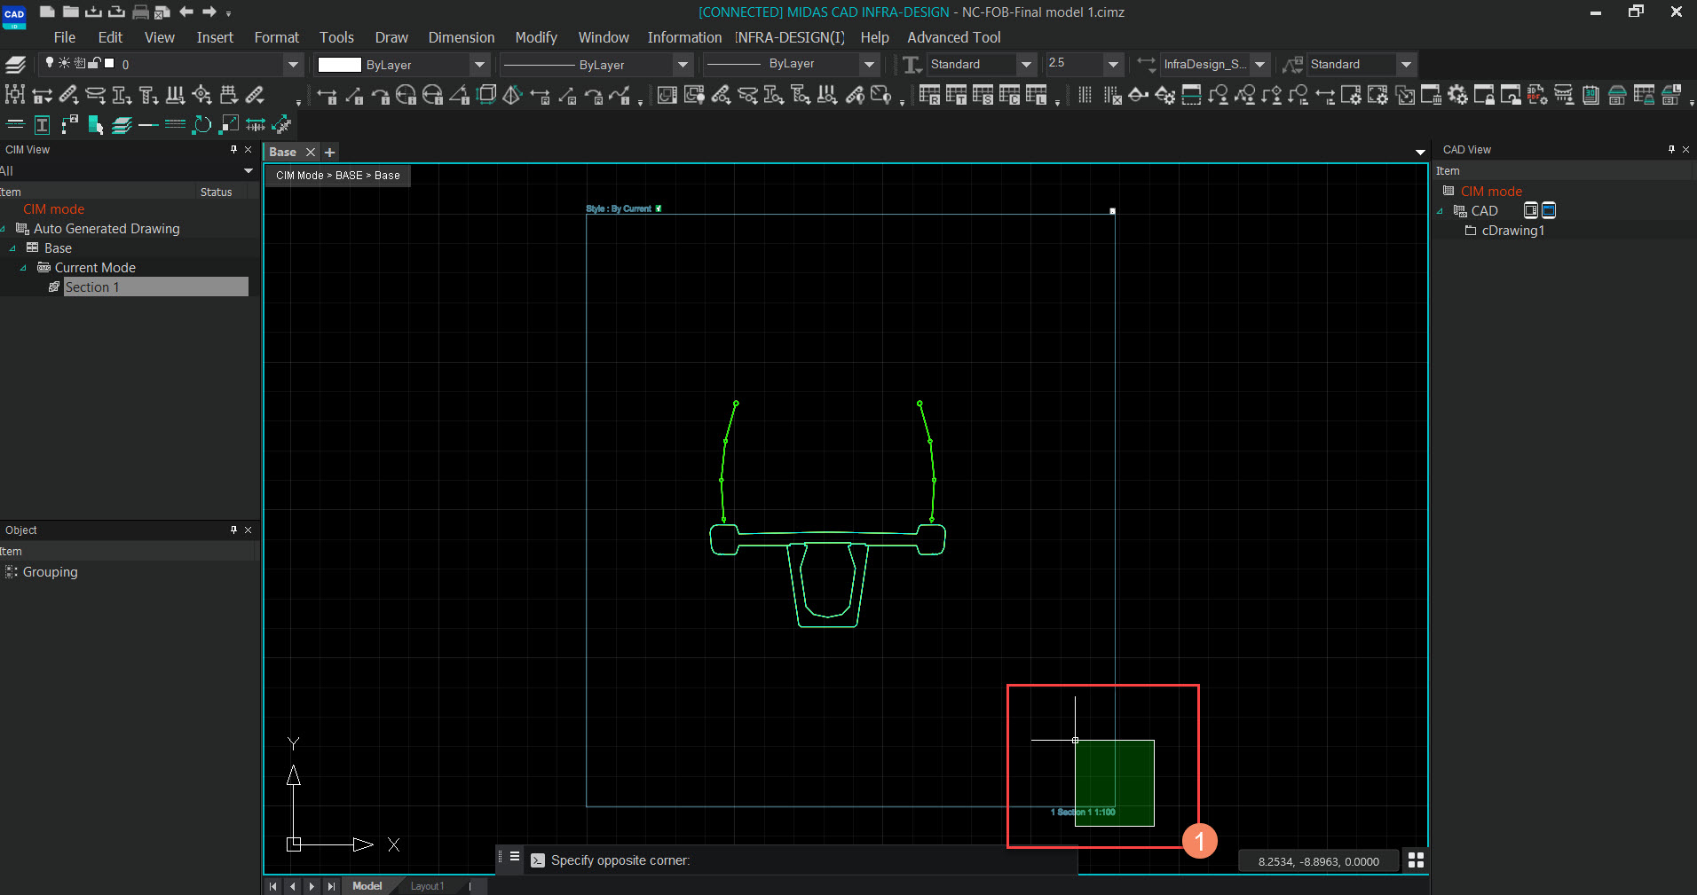Open the linetype ByLayer dropdown arrow
Screen dimensions: 1697x895
683,64
